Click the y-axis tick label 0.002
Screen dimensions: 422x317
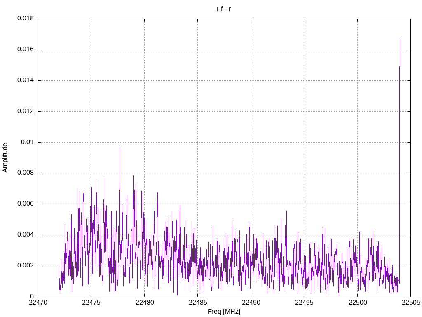pyautogui.click(x=26, y=266)
